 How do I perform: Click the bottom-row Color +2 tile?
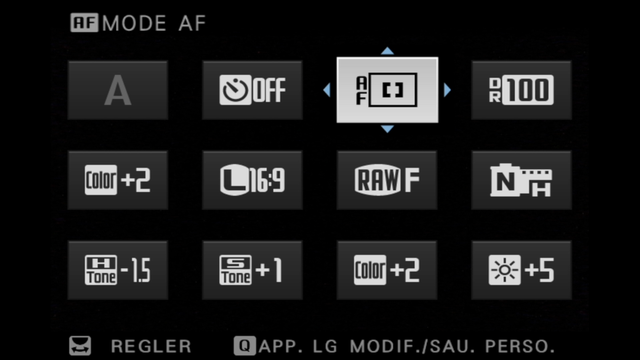[x=387, y=270]
